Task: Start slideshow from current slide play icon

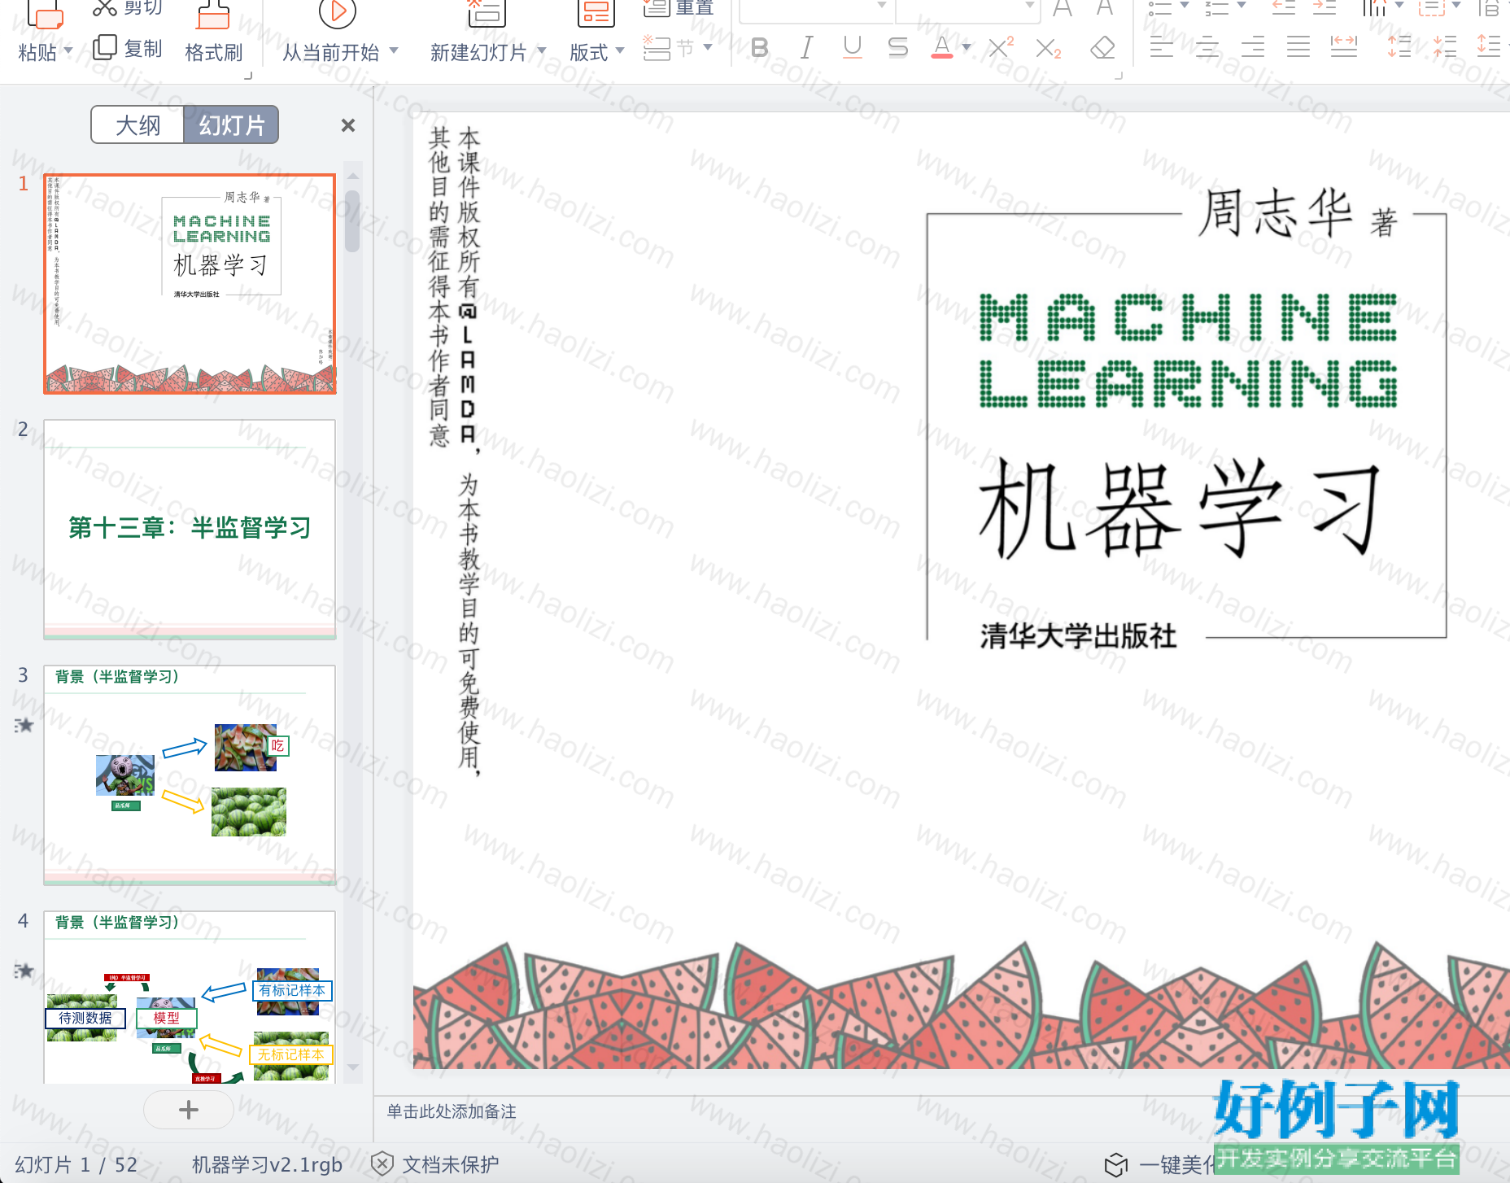Action: pos(338,13)
